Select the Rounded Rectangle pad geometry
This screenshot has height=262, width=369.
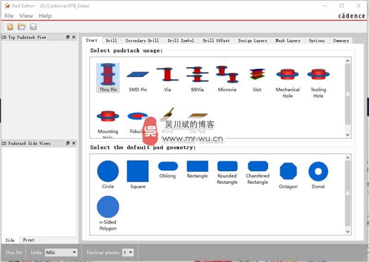tap(227, 167)
